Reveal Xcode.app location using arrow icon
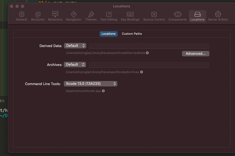235x156 pixels. [103, 91]
